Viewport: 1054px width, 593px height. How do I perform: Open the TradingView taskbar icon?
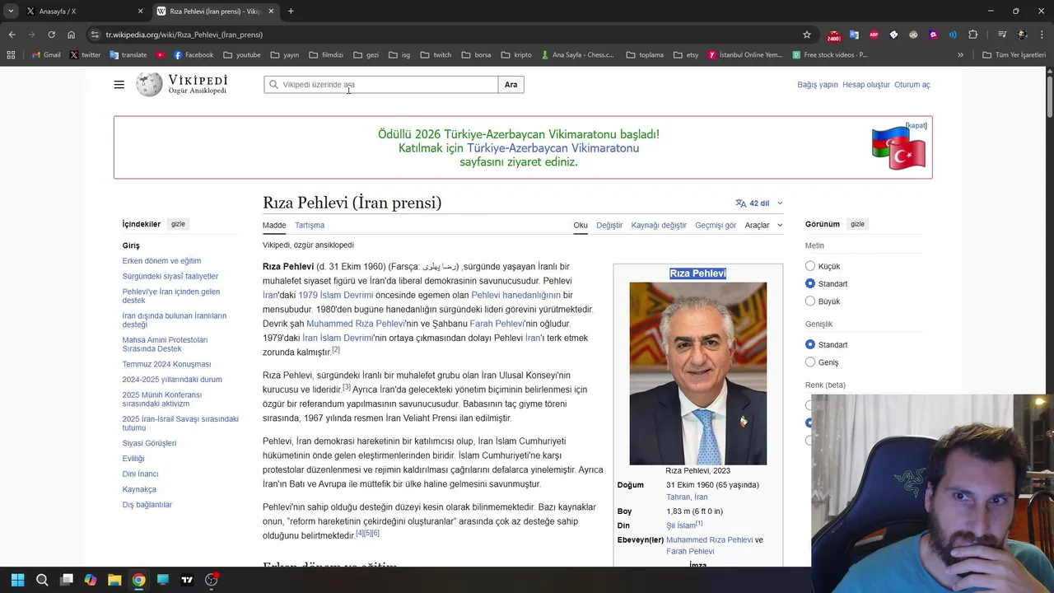click(x=187, y=580)
